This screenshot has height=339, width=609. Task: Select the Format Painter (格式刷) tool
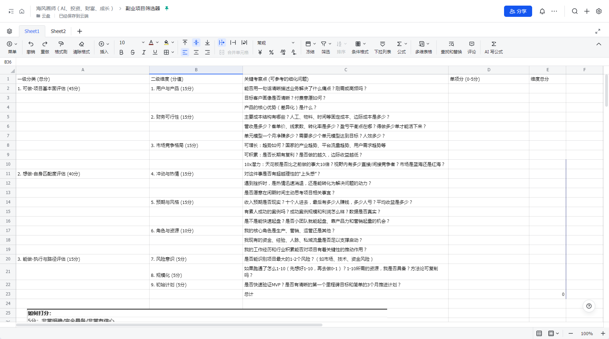pos(61,44)
